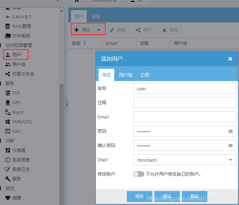This screenshot has width=239, height=205.
Task: Click the 名称 input field
Action: pyautogui.click(x=185, y=88)
